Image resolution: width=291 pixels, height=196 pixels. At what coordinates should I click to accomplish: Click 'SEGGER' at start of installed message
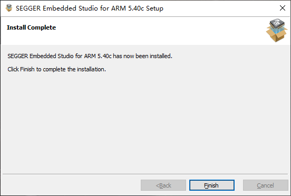click(x=17, y=56)
